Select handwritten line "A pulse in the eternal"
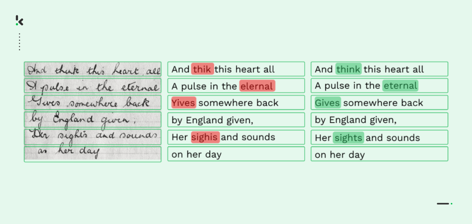This screenshot has height=224, width=472. coord(92,86)
